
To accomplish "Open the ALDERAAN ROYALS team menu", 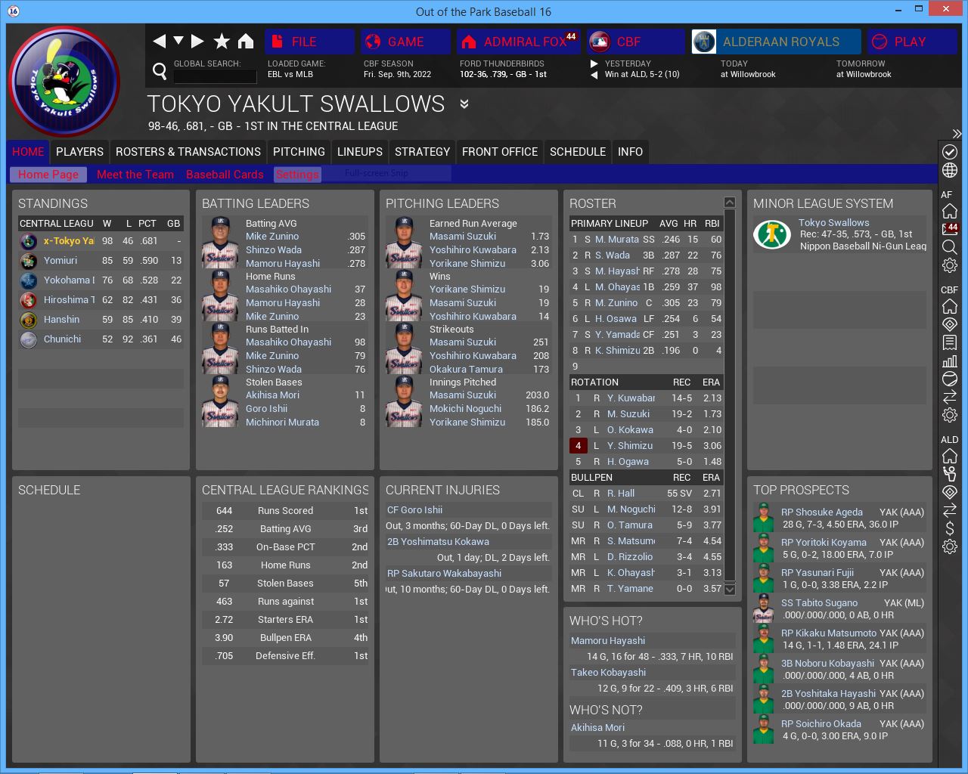I will click(x=776, y=42).
